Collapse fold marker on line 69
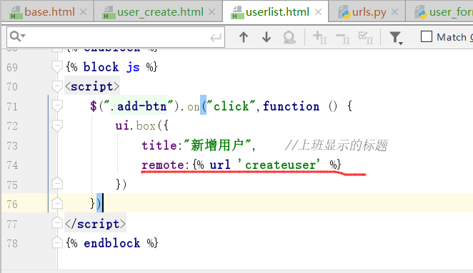 pos(57,67)
